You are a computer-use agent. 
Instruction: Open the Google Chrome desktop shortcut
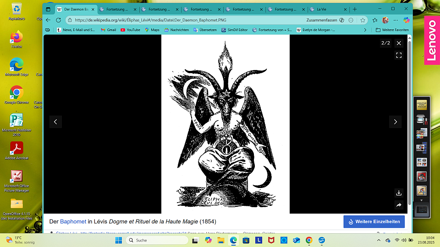pyautogui.click(x=16, y=95)
